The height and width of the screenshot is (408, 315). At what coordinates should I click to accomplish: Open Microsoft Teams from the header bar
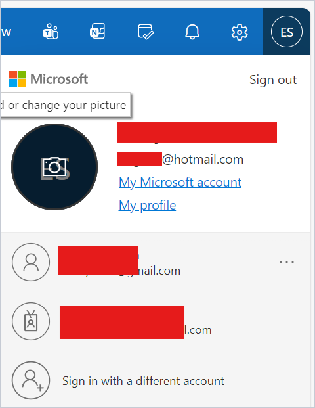click(x=51, y=32)
